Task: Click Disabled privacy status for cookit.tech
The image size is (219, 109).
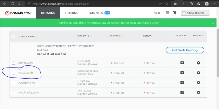Action: (x=117, y=63)
